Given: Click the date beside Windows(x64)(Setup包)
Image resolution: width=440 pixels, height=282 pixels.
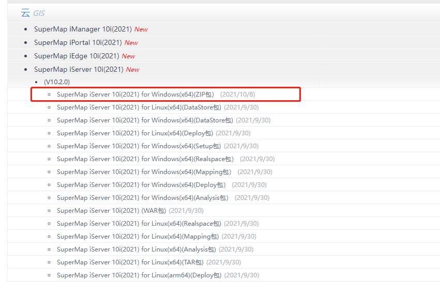Looking at the screenshot, I should (241, 146).
